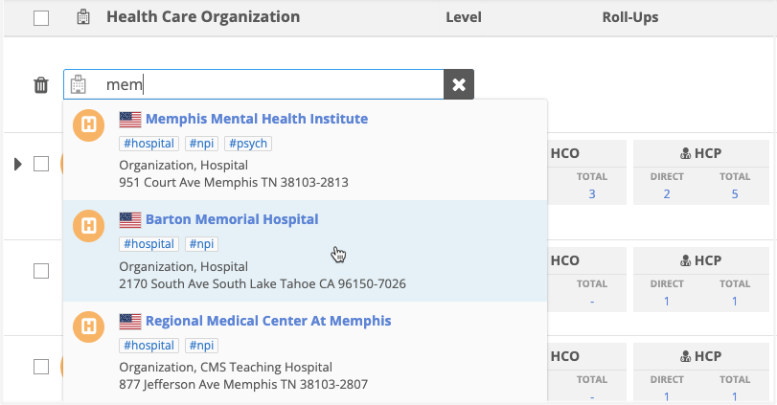Choose Regional Medical Center At Memphis result
The height and width of the screenshot is (405, 777).
(x=267, y=321)
